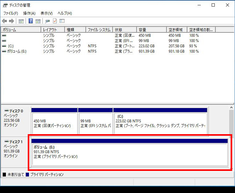
Task: Click the プライマリ パーティション legend label
Action: point(47,174)
